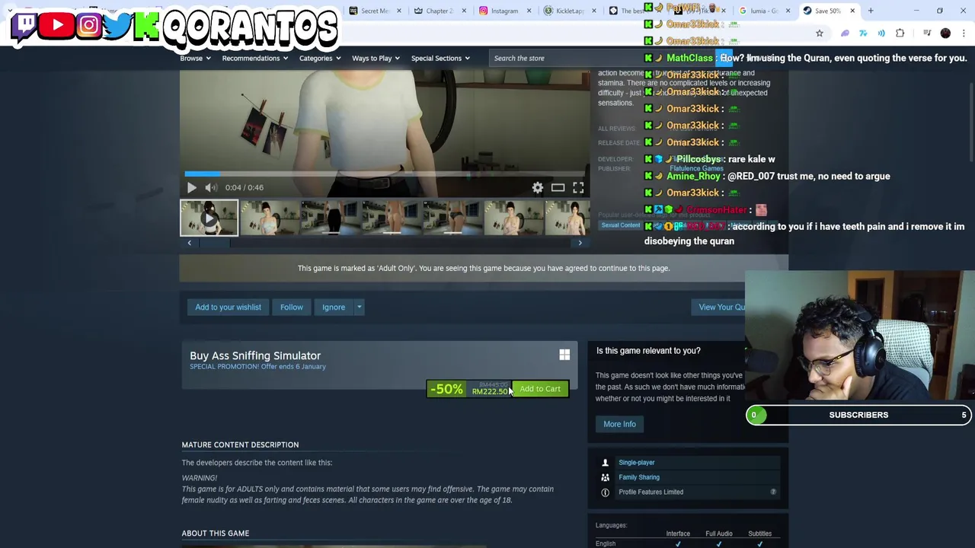Image resolution: width=975 pixels, height=548 pixels.
Task: Click Add to your wishlist
Action: 228,307
